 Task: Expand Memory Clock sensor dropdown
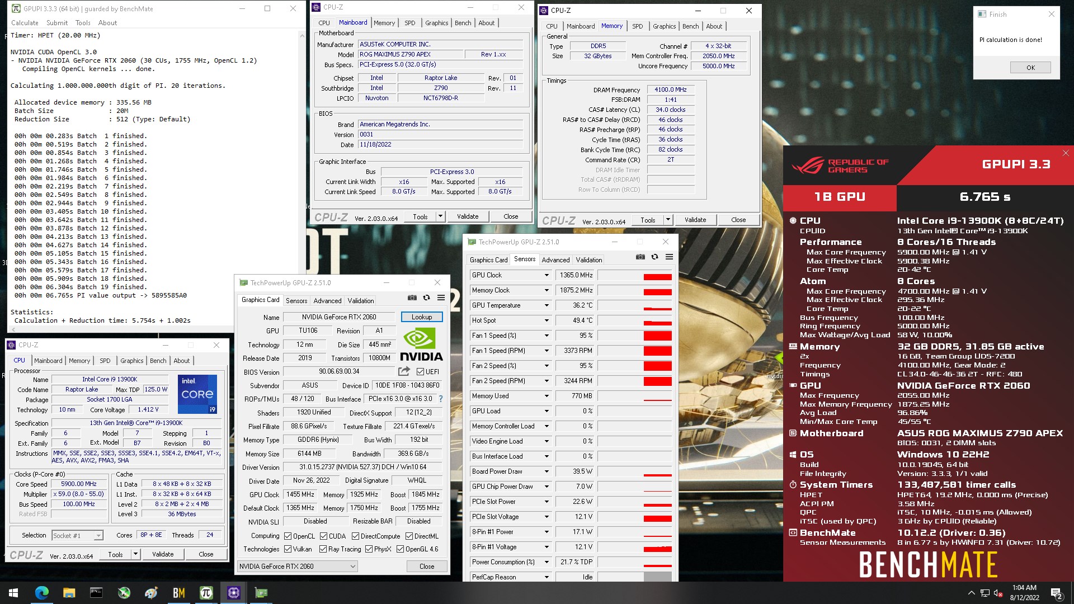click(x=547, y=290)
